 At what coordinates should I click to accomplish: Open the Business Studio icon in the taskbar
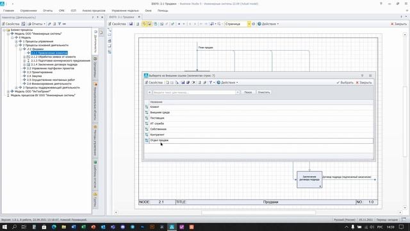click(x=172, y=227)
